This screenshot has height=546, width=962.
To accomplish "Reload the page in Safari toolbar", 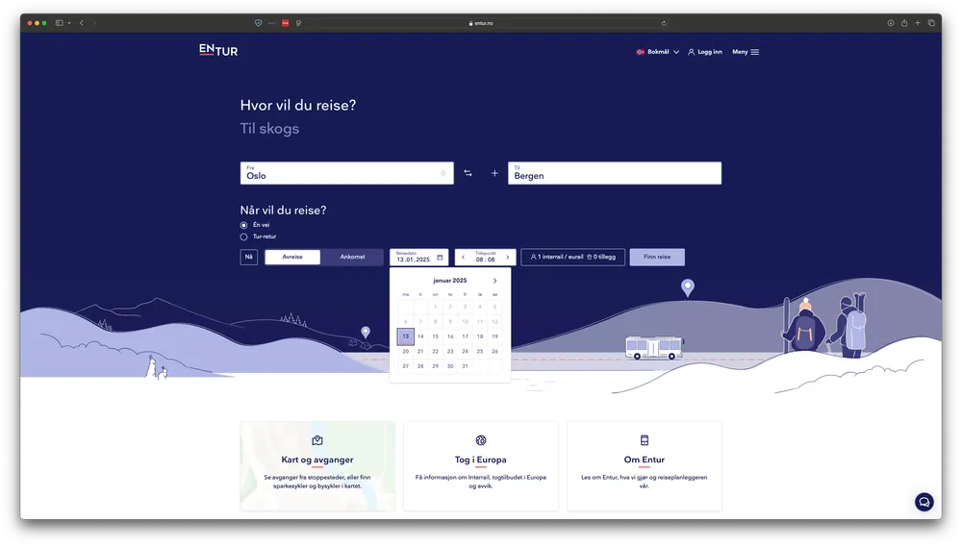I will (x=664, y=23).
